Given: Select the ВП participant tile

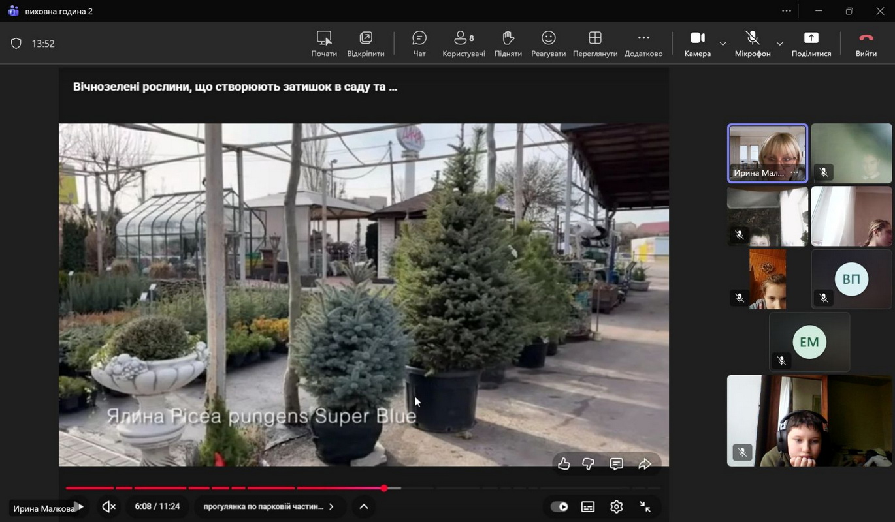Looking at the screenshot, I should click(851, 279).
